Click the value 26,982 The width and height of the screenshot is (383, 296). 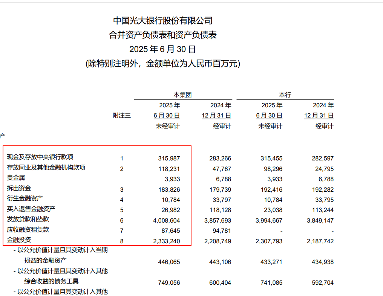171,210
